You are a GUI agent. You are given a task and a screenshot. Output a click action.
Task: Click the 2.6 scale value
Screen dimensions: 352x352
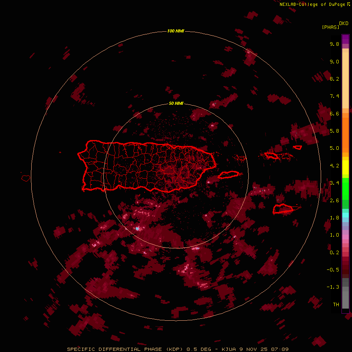tap(334, 201)
